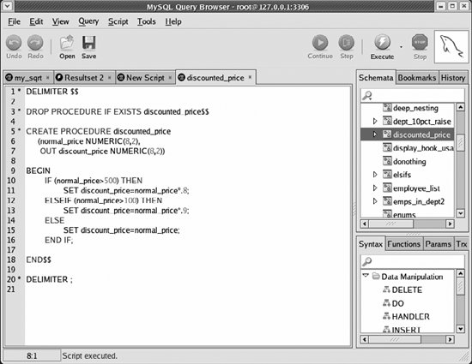Select DELETE syntax entry
The image size is (472, 364).
pyautogui.click(x=407, y=290)
